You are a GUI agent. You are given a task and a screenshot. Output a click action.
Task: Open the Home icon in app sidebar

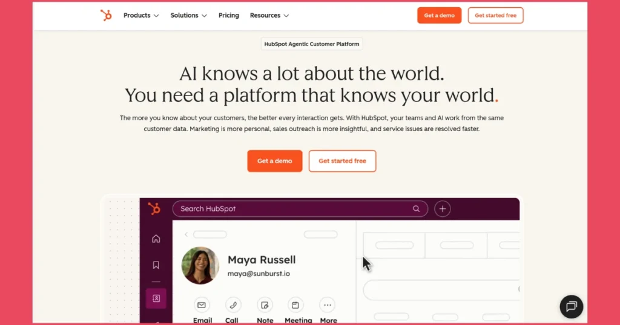pos(156,239)
